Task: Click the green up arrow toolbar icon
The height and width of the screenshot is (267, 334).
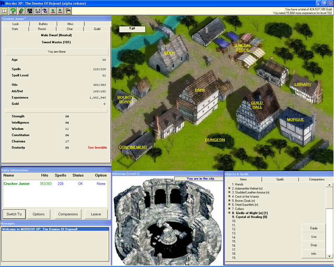Action: coord(53,11)
